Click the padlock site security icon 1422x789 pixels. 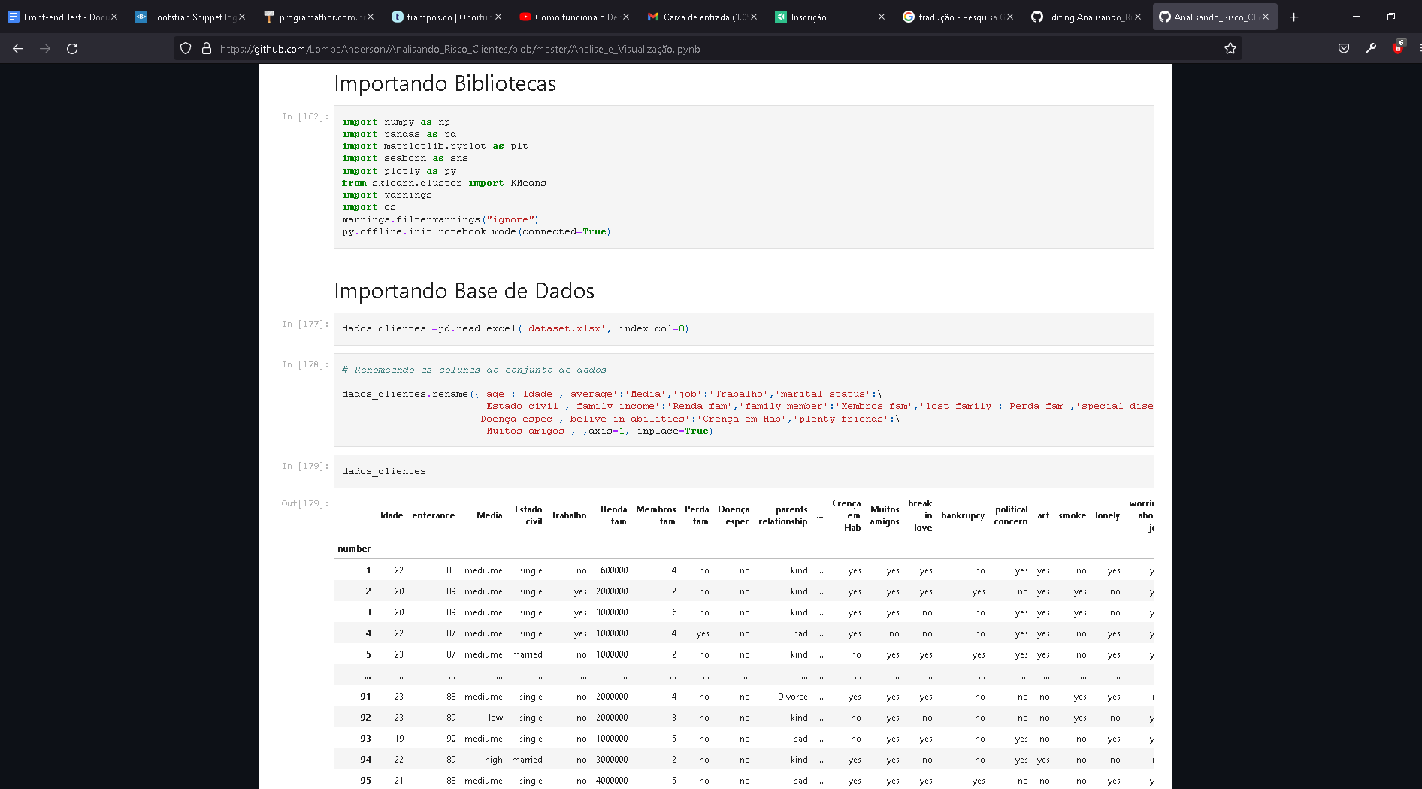point(207,49)
